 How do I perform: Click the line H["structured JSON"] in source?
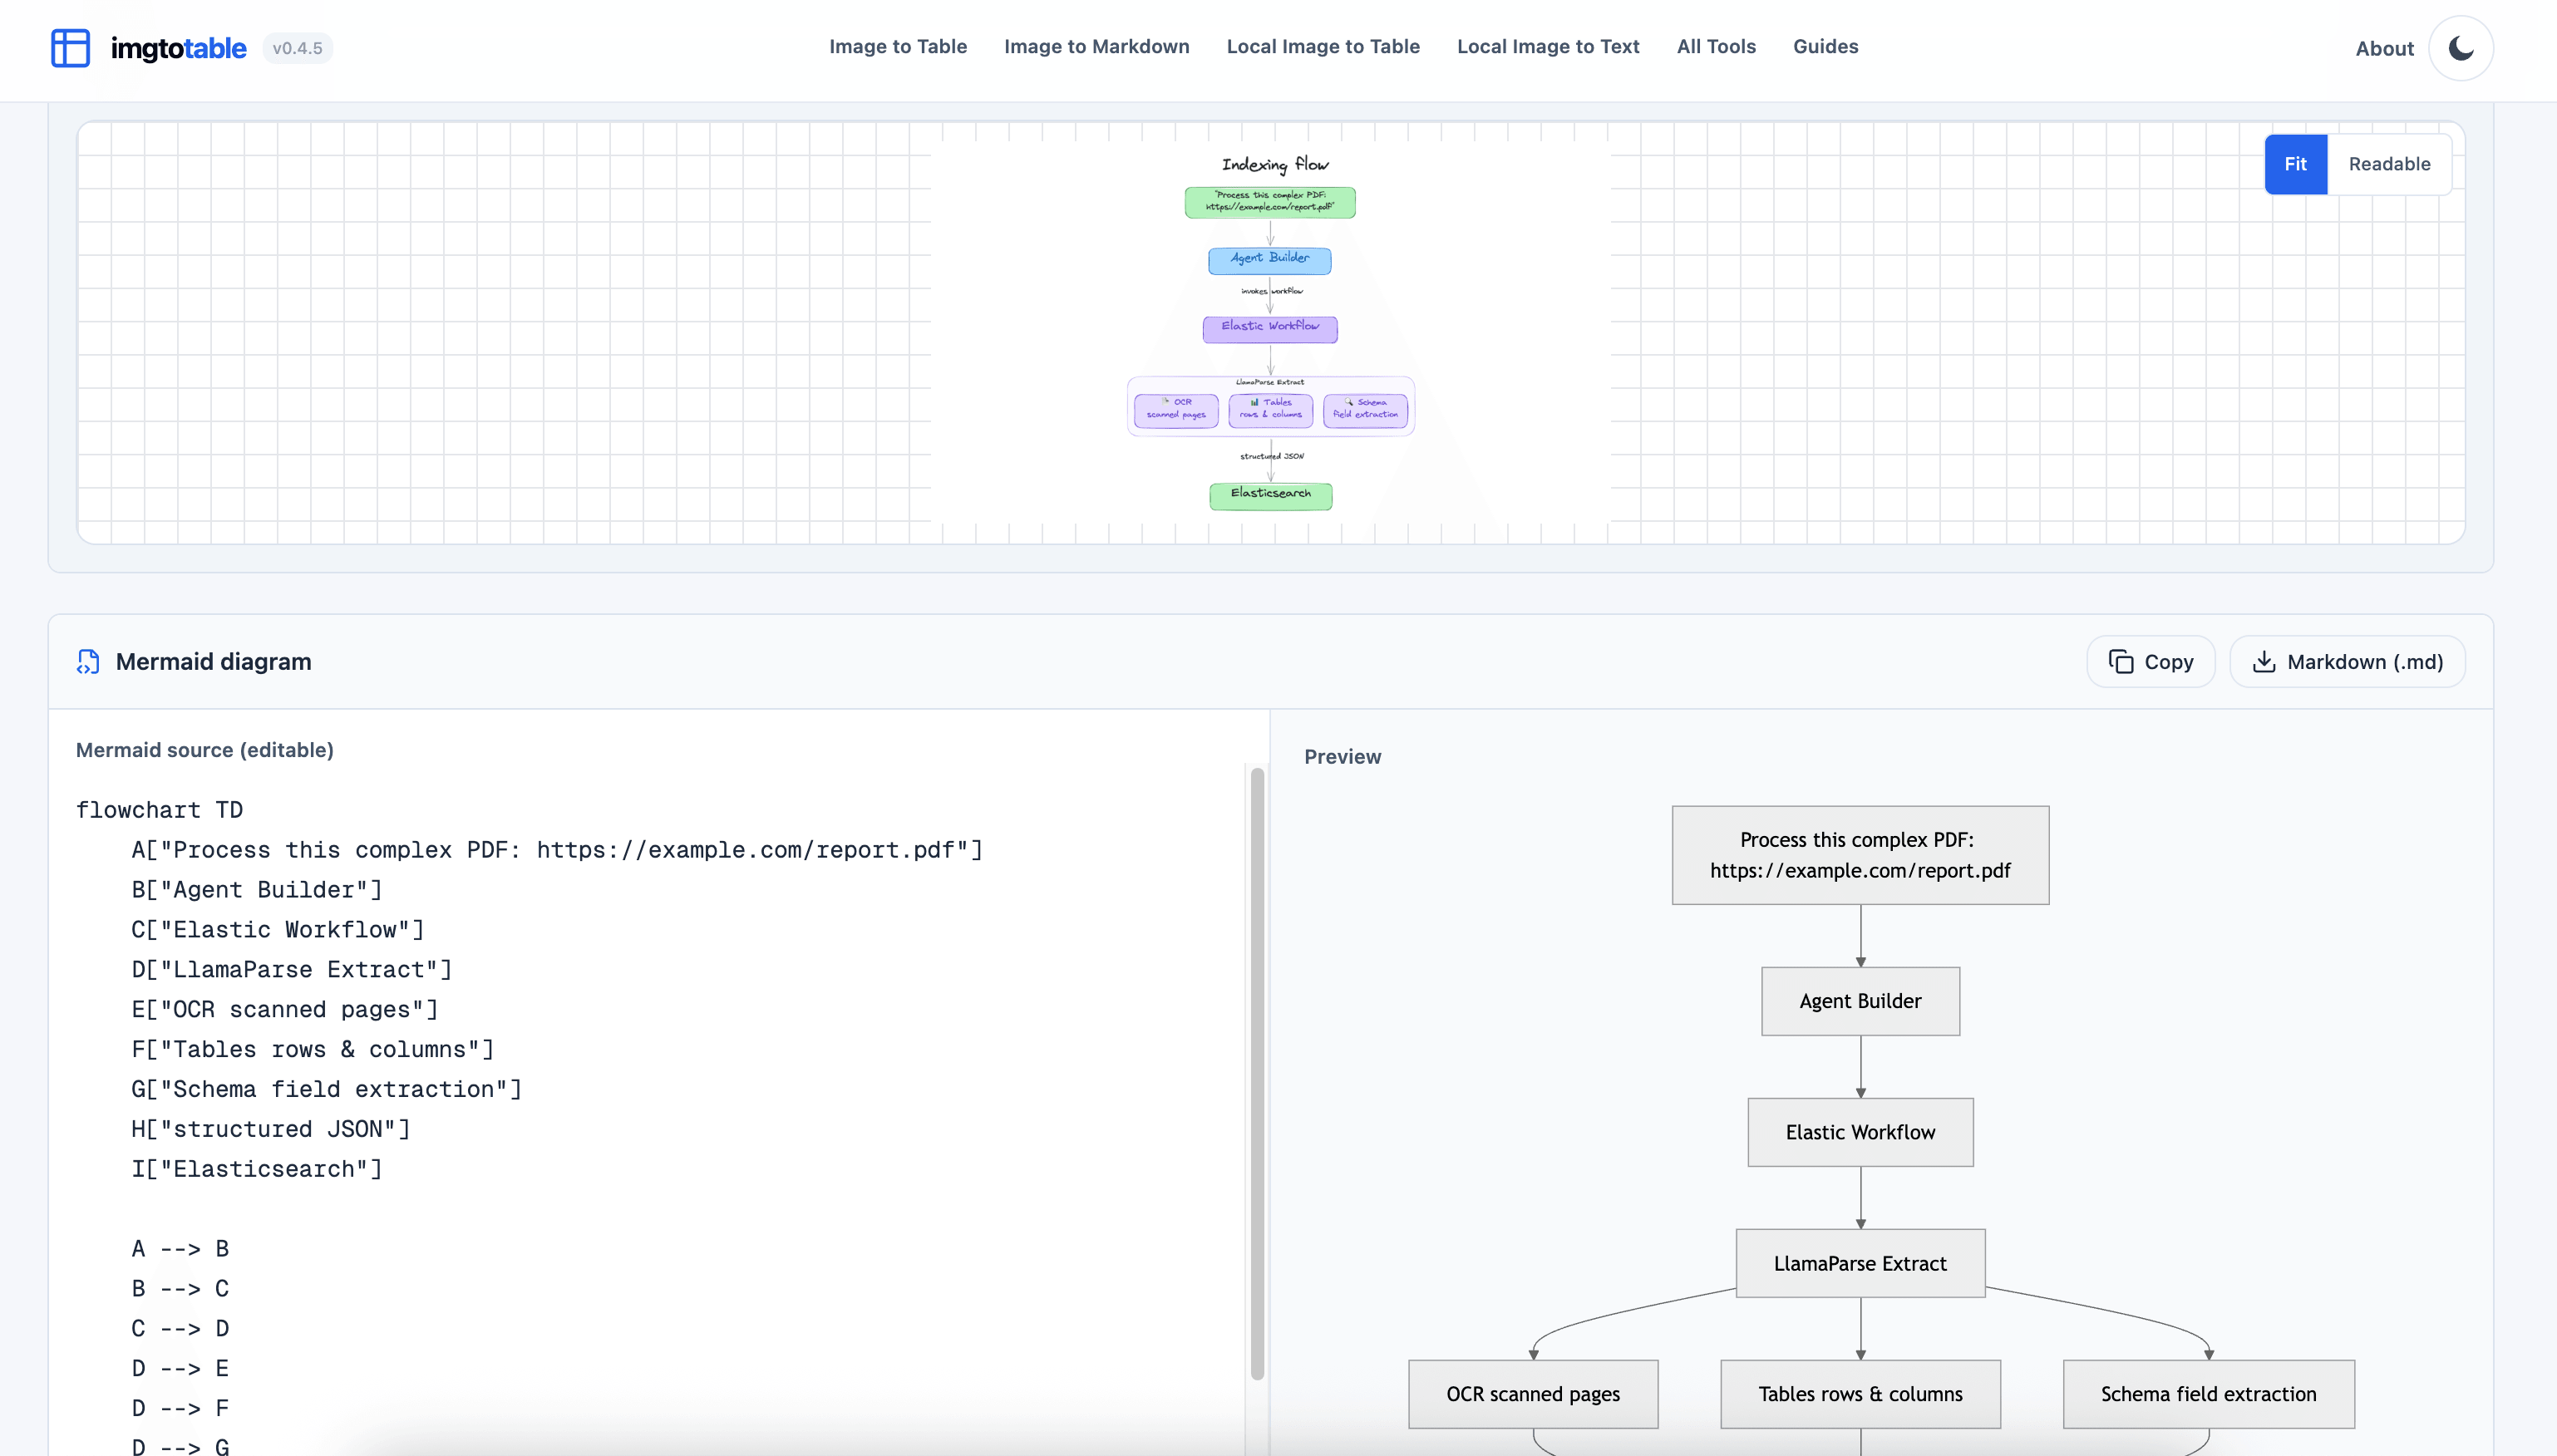coord(271,1129)
